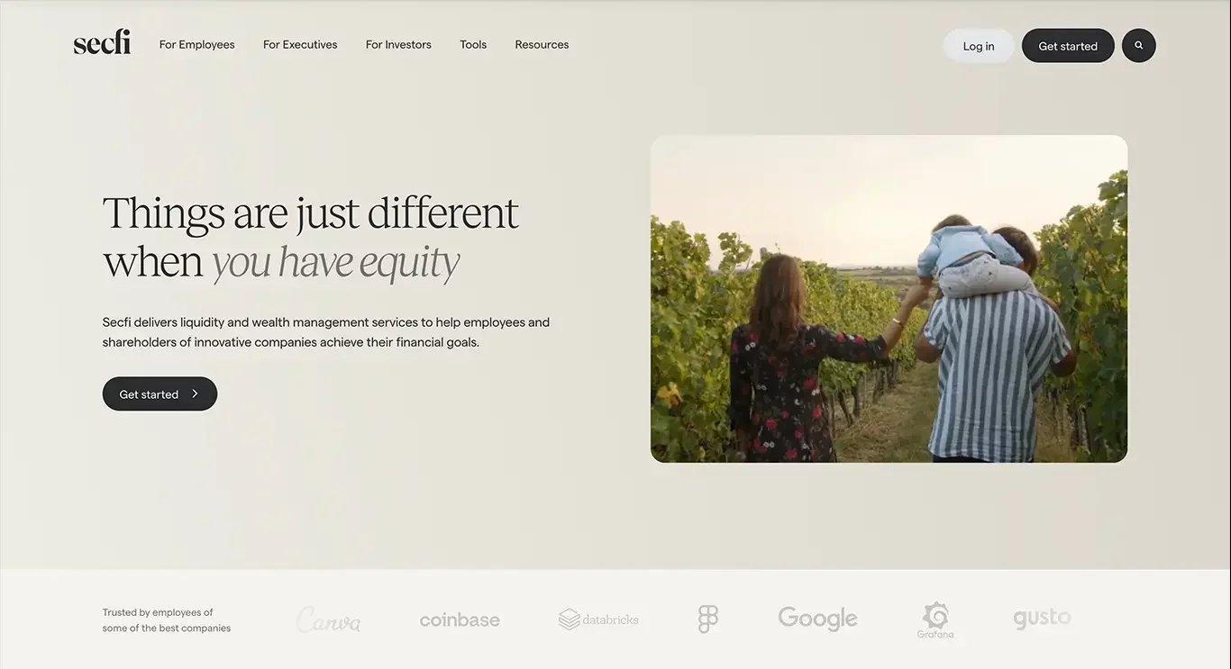1231x669 pixels.
Task: Open search via the magnifier icon
Action: pyautogui.click(x=1138, y=45)
